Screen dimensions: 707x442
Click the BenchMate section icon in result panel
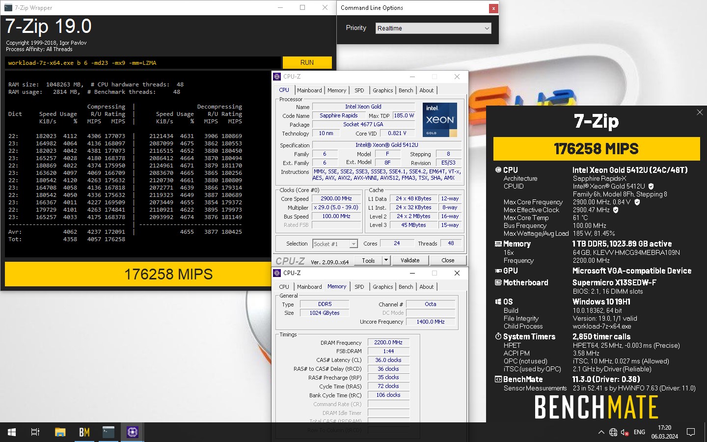pos(498,379)
